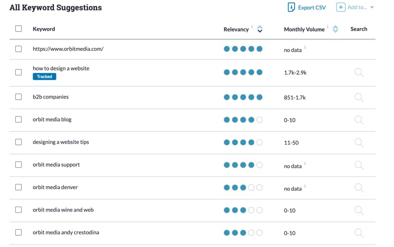This screenshot has width=394, height=247.
Task: Open search for 'designing a website tips'
Action: tap(359, 142)
